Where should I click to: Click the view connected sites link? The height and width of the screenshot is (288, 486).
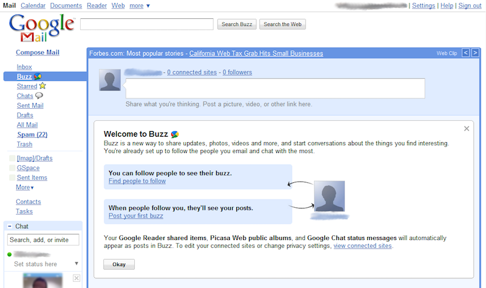point(363,246)
